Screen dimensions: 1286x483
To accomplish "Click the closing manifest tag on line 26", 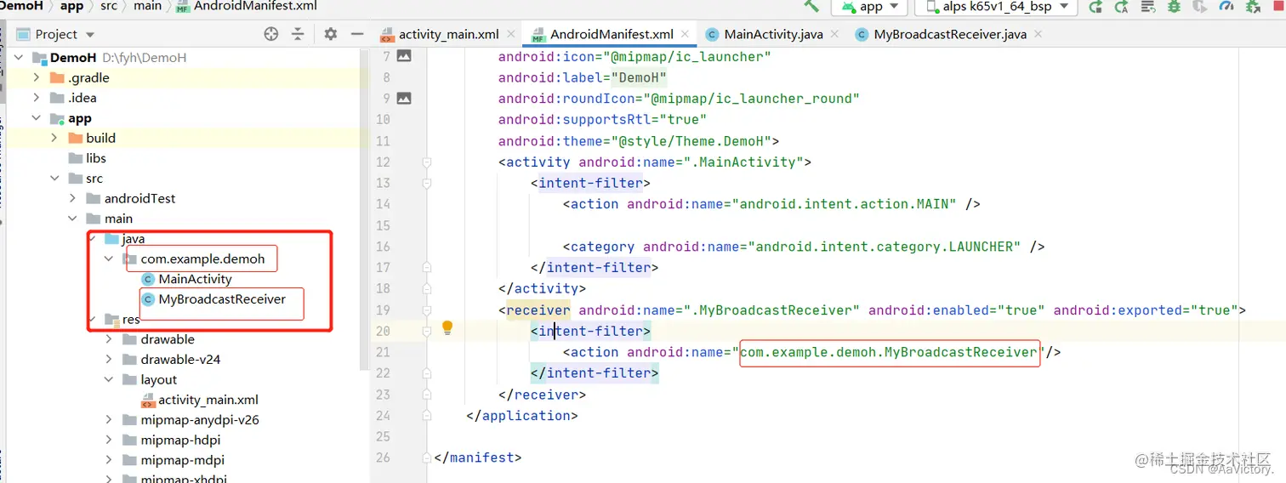I will (477, 457).
